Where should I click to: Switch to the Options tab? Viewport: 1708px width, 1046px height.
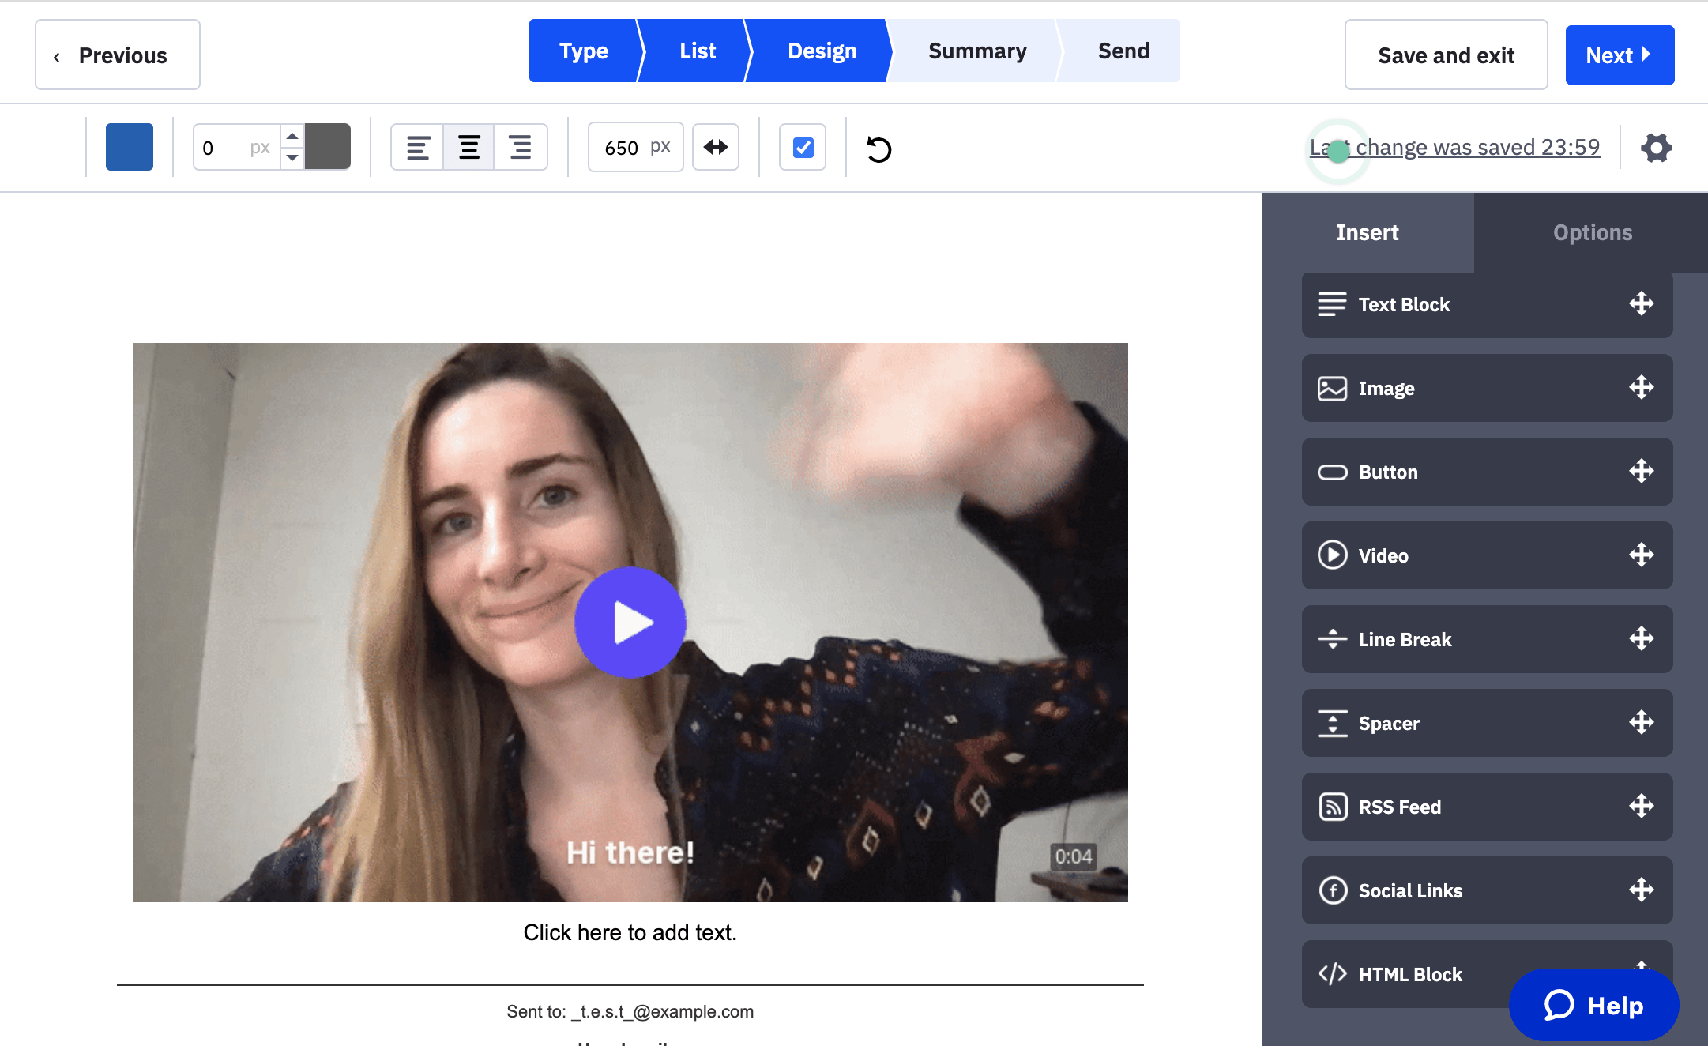pos(1592,233)
